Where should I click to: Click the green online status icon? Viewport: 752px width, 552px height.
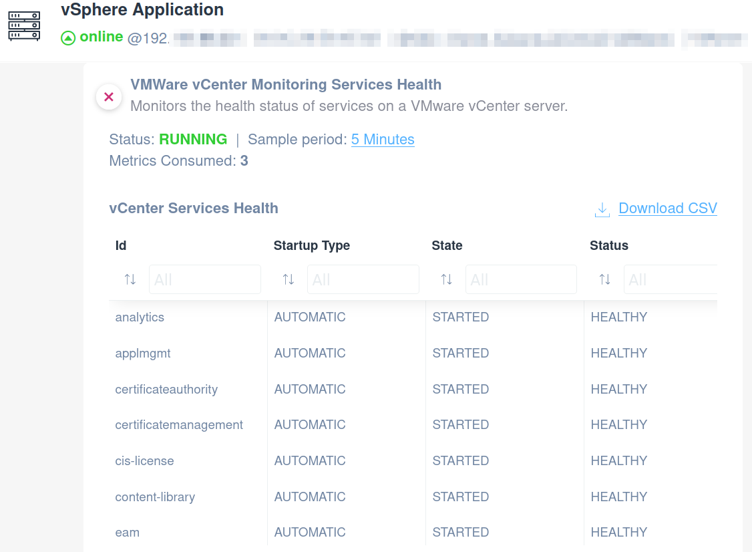(x=68, y=38)
